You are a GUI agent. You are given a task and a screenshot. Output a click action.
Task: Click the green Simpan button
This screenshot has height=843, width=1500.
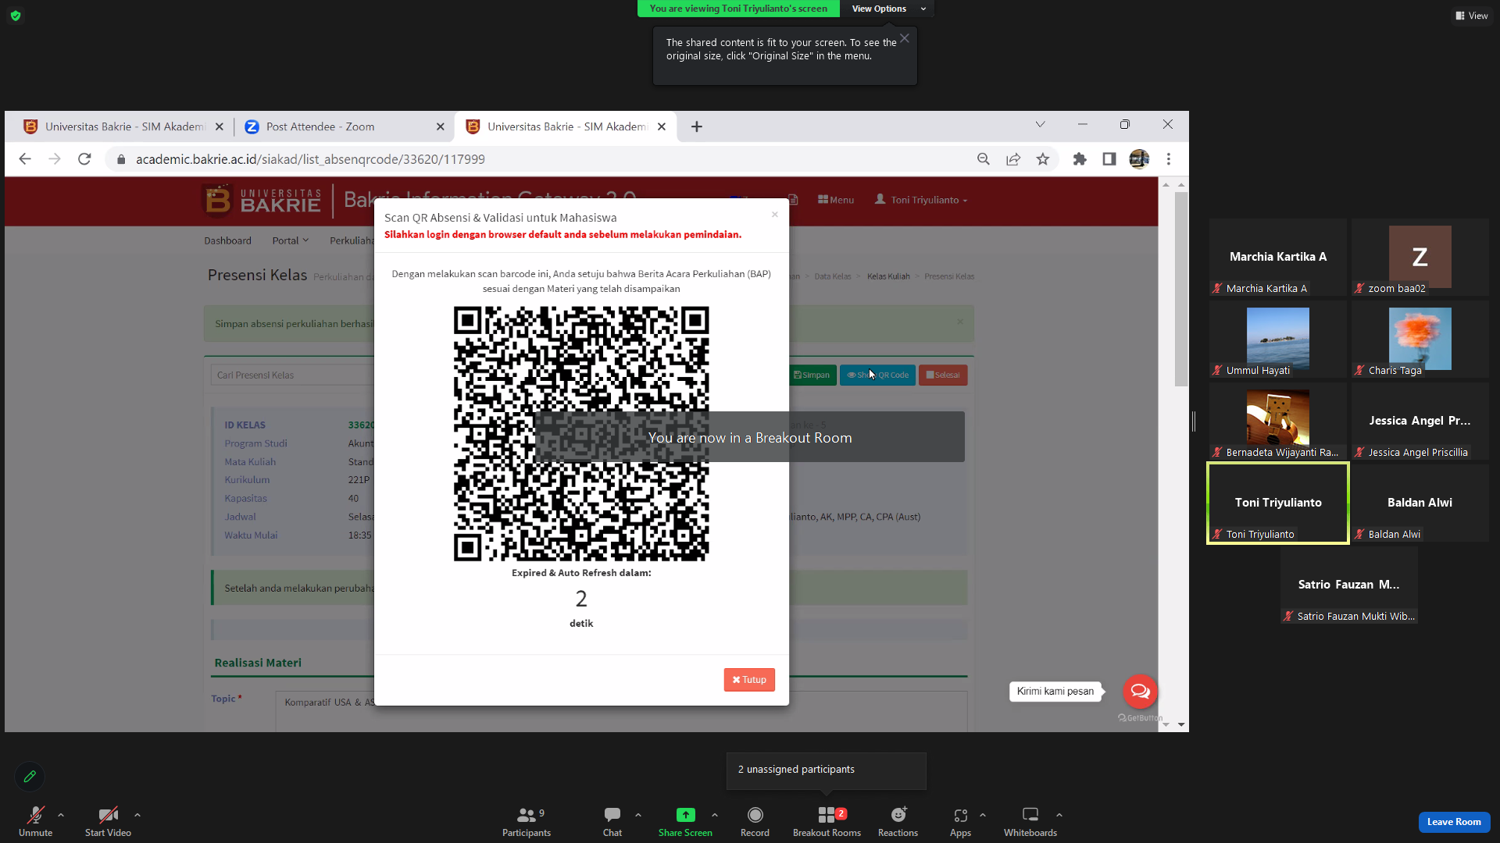[x=812, y=375]
